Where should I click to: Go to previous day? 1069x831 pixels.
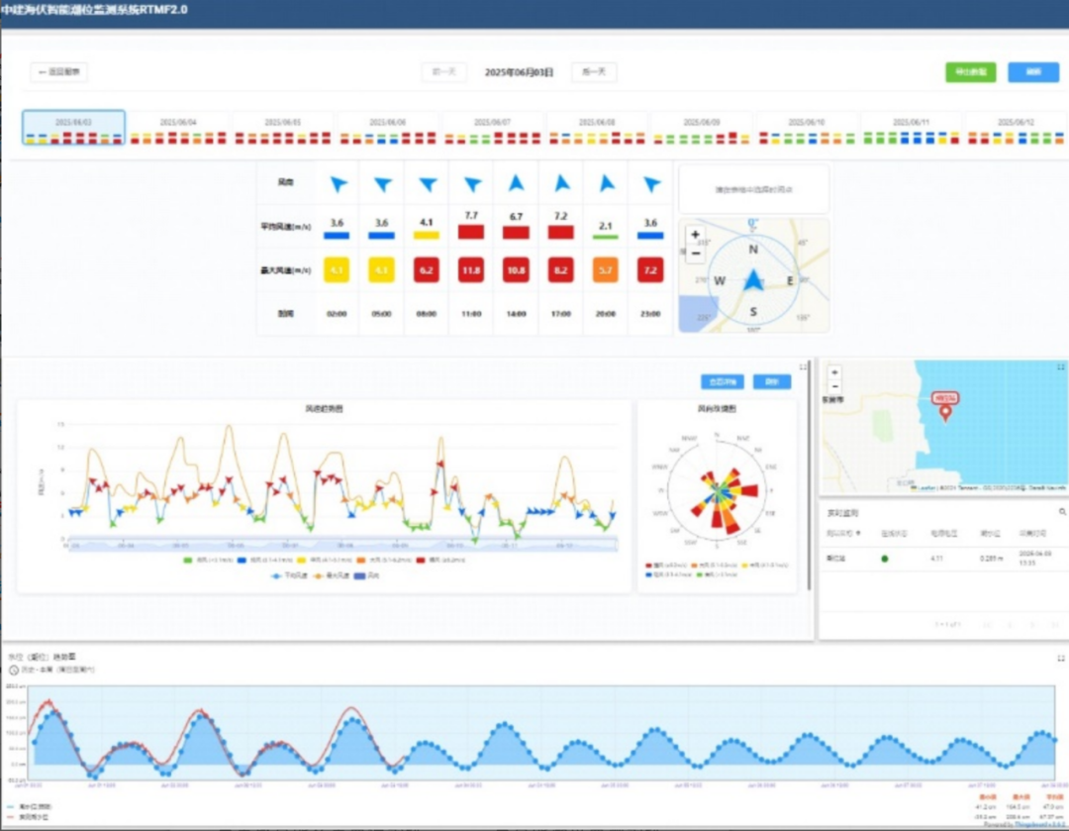pyautogui.click(x=443, y=72)
